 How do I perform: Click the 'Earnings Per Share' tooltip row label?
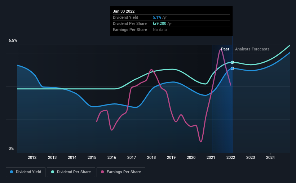pos(130,30)
